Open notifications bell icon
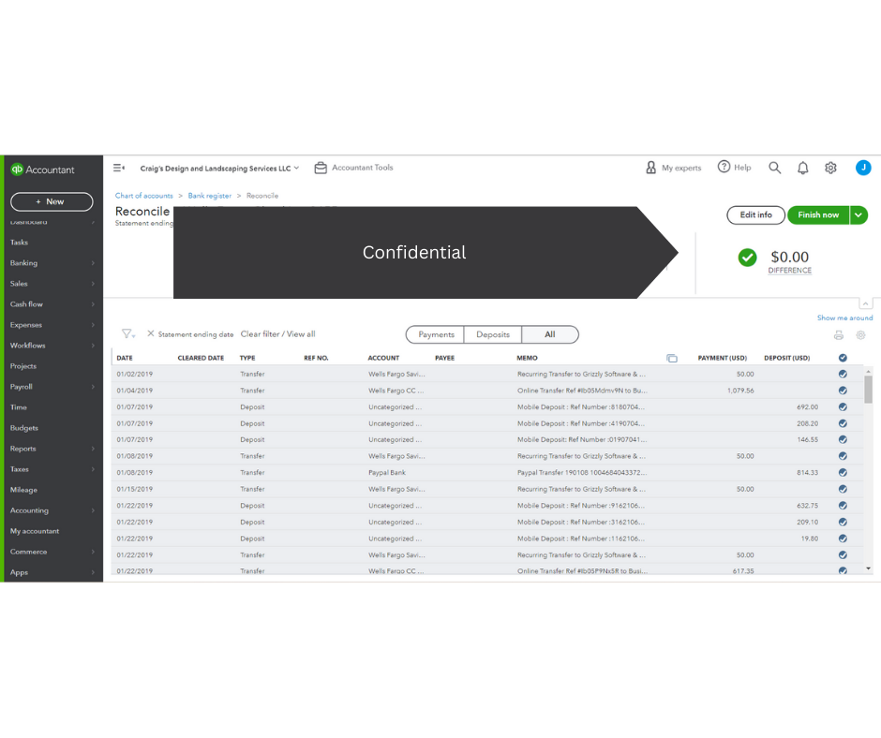 click(803, 168)
